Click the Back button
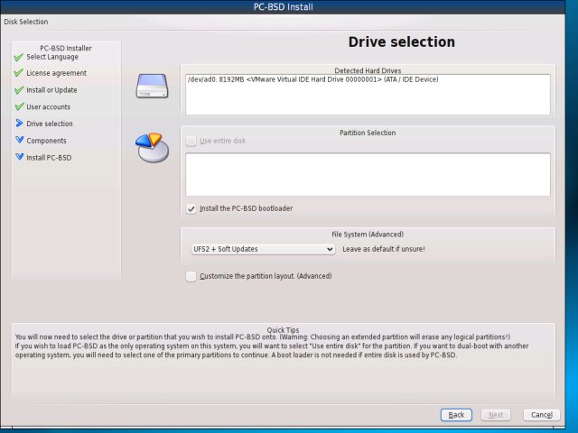578x433 pixels. [x=456, y=415]
